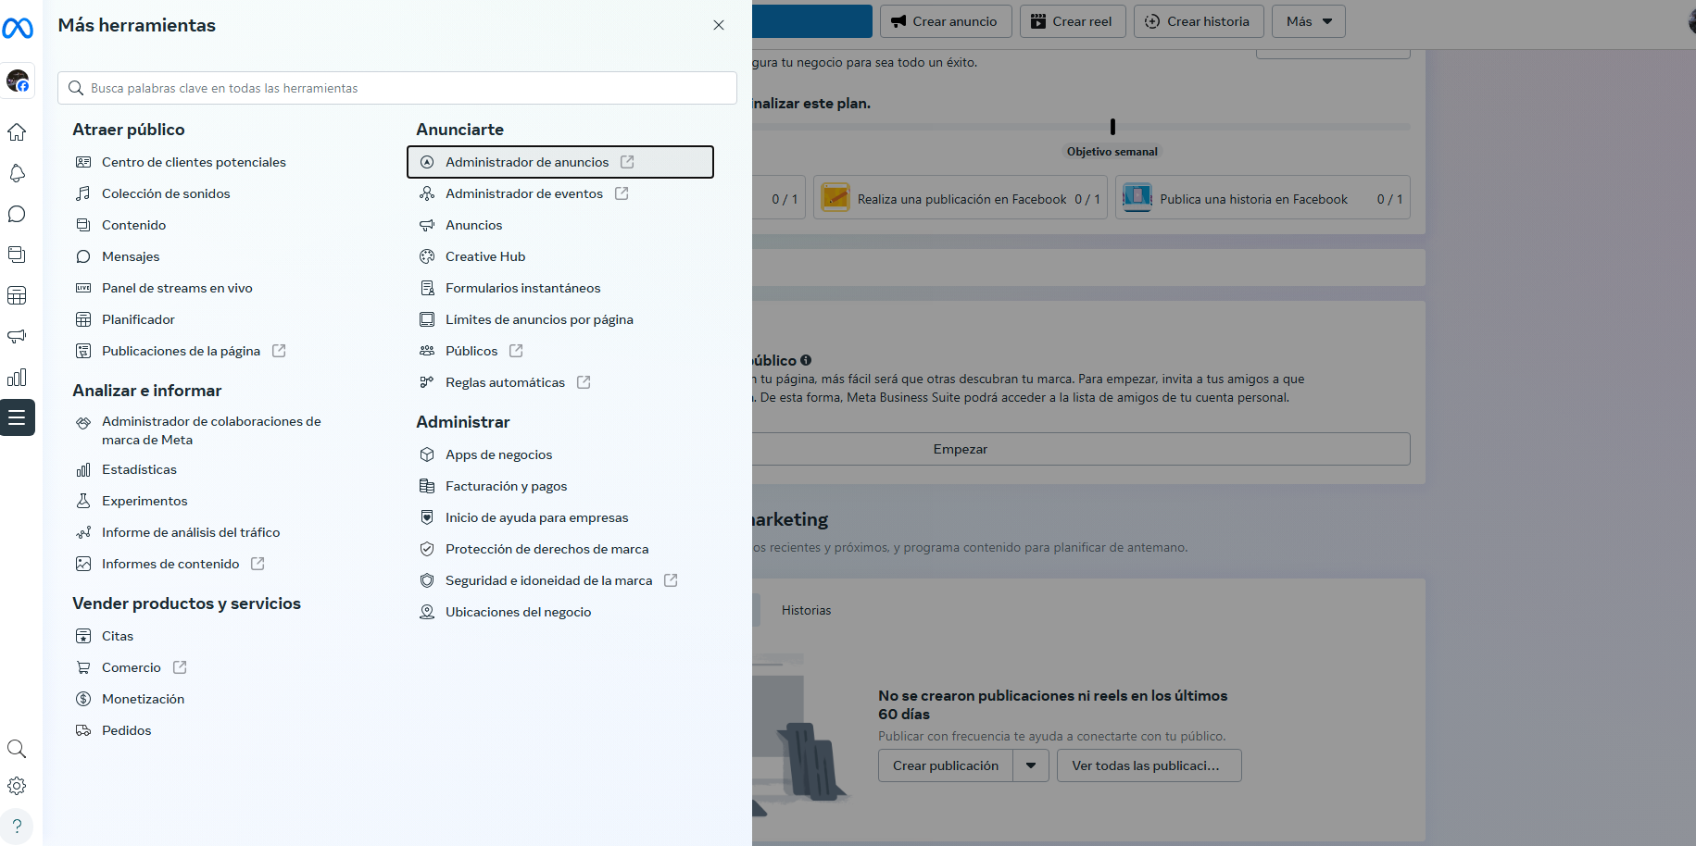Open the page profile avatar
Image resolution: width=1696 pixels, height=846 pixels.
(x=18, y=81)
